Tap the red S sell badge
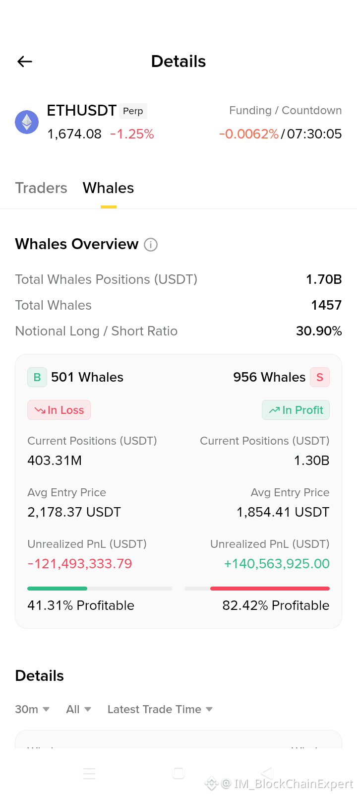Viewport: 357px width, 796px height. click(320, 377)
